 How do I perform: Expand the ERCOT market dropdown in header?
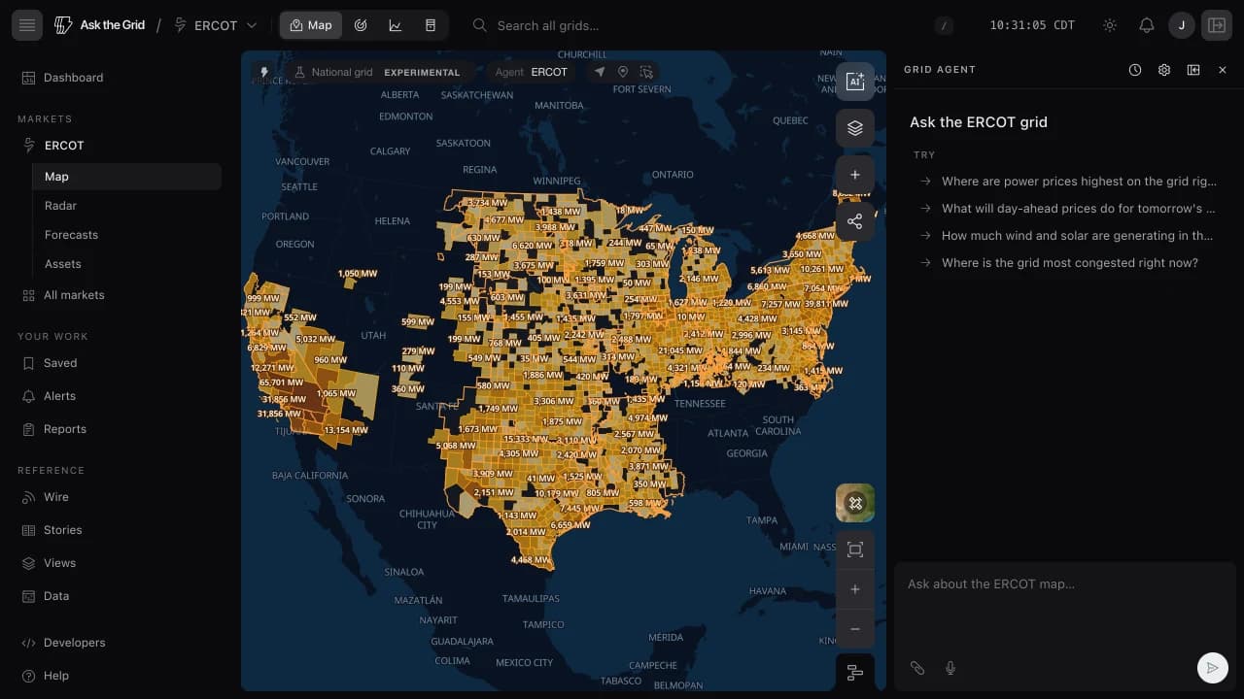(x=216, y=25)
